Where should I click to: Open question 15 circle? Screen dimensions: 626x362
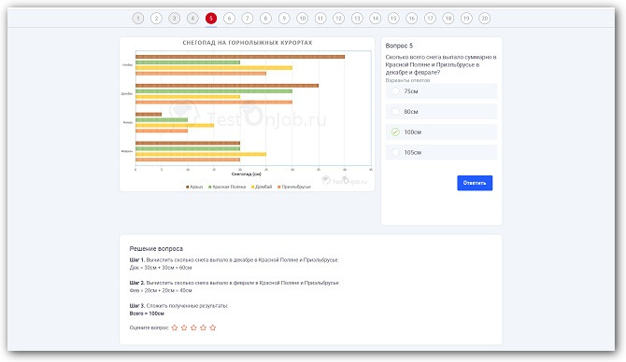[393, 19]
